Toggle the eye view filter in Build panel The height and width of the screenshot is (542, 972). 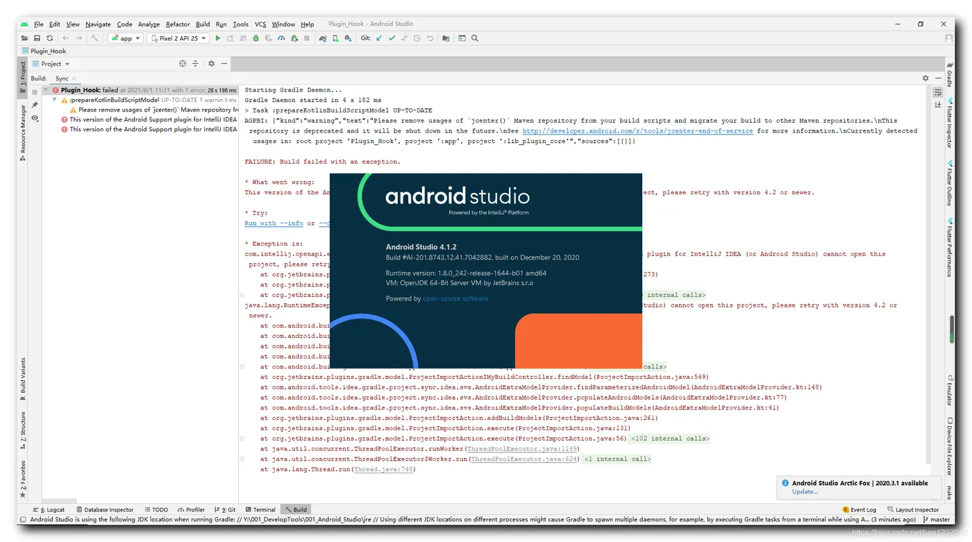pyautogui.click(x=35, y=119)
